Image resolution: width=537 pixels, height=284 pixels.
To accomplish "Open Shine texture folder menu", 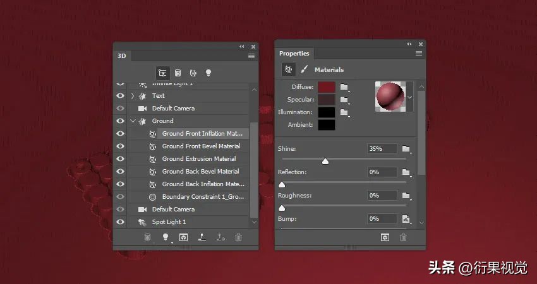I will point(406,149).
